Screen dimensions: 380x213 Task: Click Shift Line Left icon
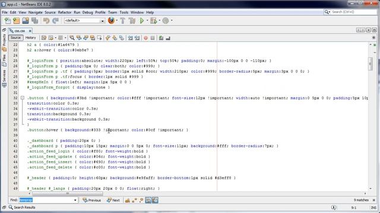[x=130, y=38]
